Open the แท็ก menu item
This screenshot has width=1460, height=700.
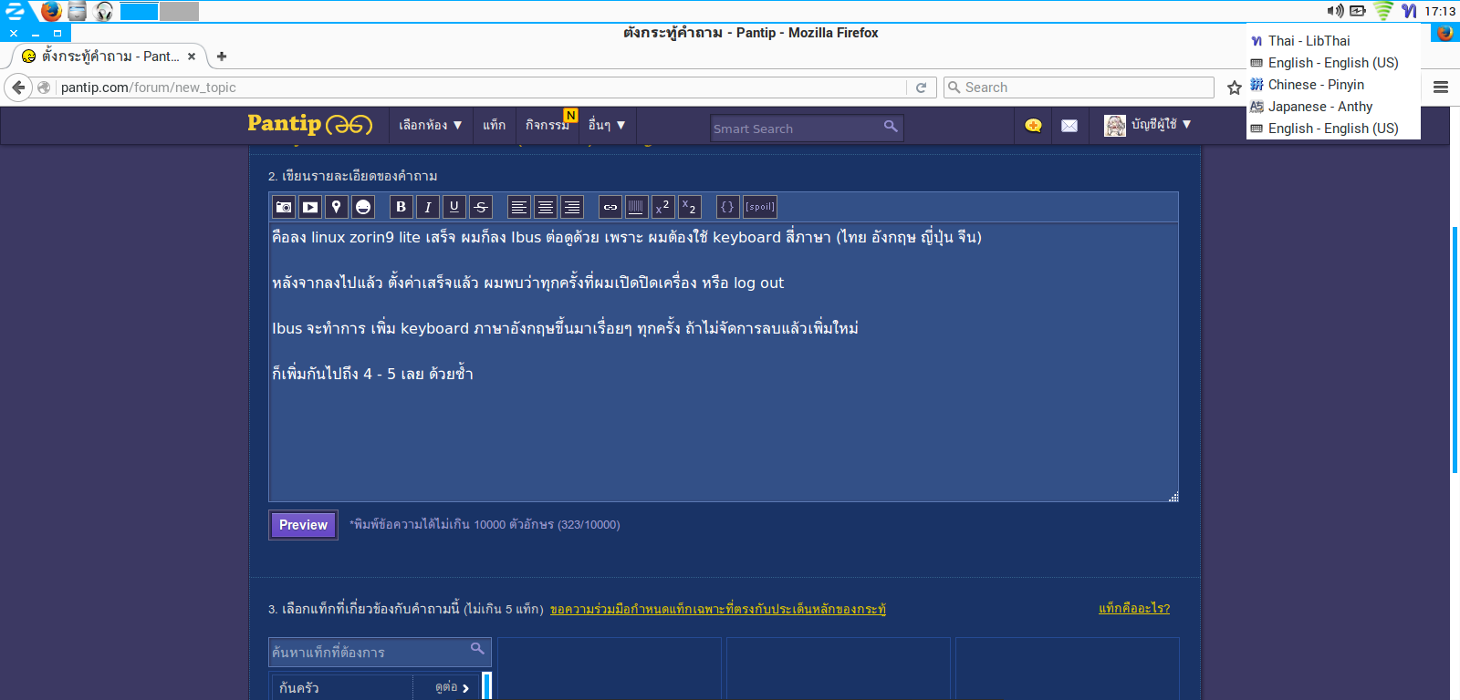coord(494,125)
